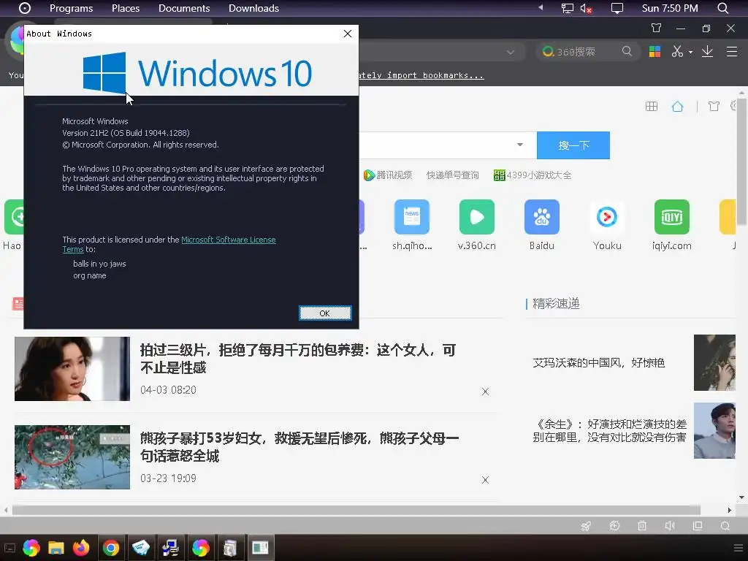Dismiss the 04-03 08:20 news item
This screenshot has height=561, width=748.
tap(485, 392)
